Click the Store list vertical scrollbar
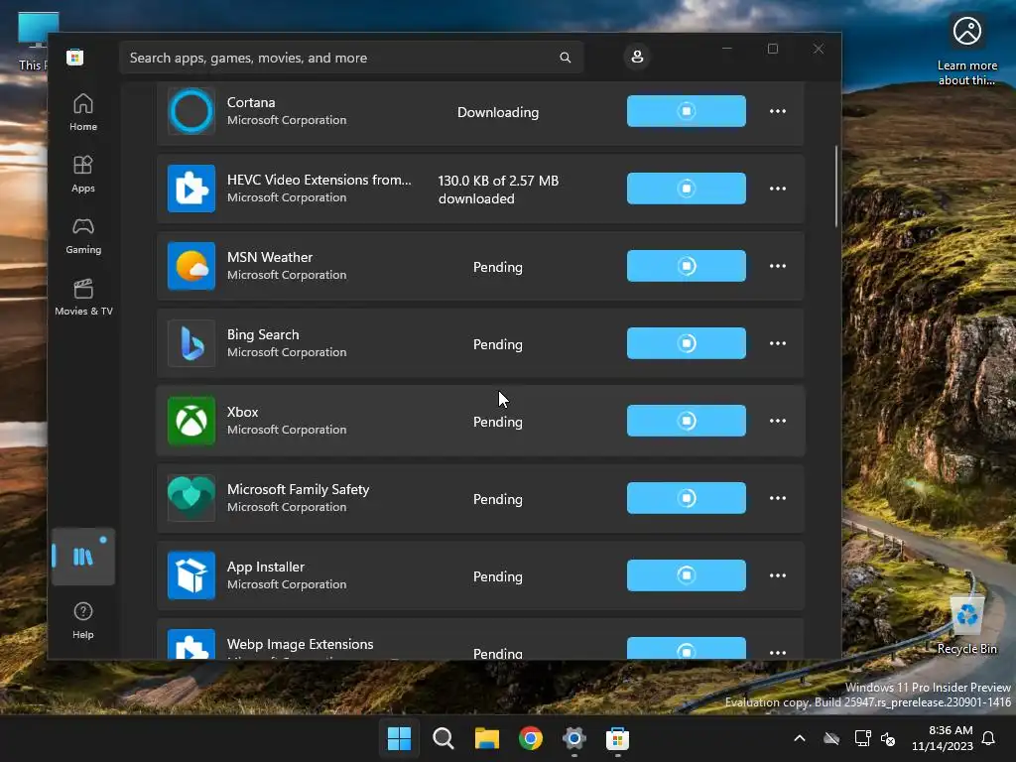Screen dimensions: 1016x762 [835, 187]
